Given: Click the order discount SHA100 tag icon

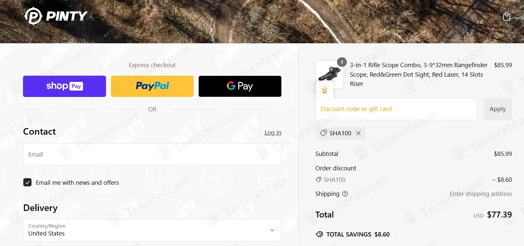Looking at the screenshot, I should (x=318, y=180).
